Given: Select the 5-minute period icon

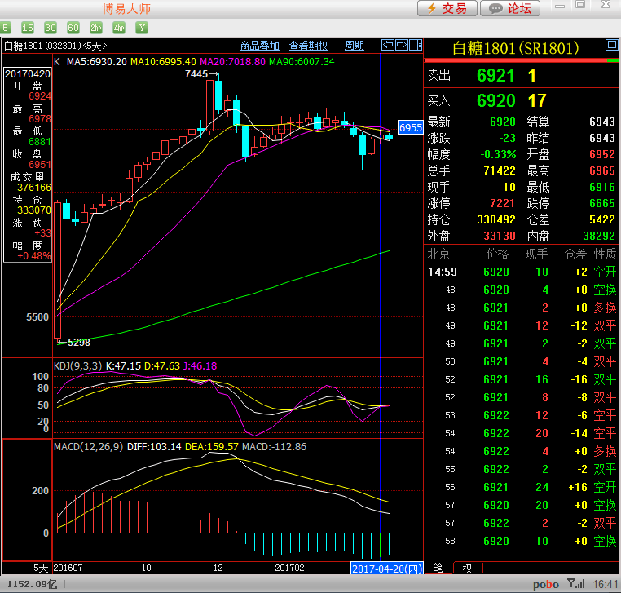Looking at the screenshot, I should (x=7, y=28).
